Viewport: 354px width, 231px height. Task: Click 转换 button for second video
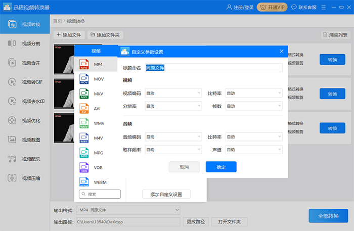tap(332, 94)
